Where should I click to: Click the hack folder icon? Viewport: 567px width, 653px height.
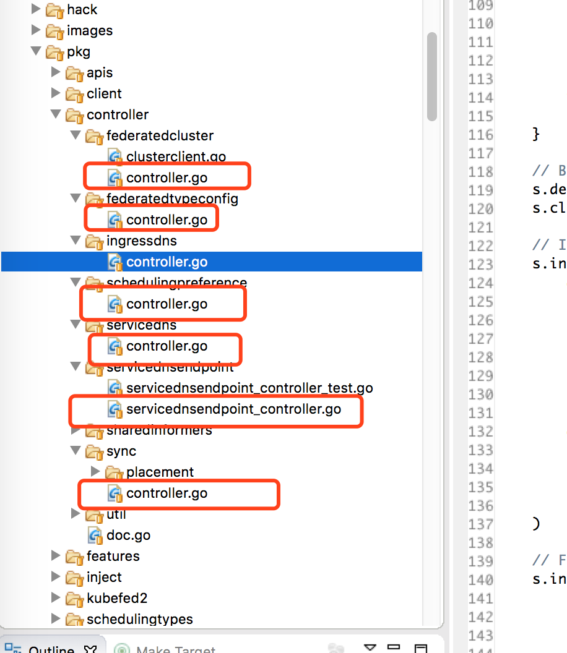(54, 10)
